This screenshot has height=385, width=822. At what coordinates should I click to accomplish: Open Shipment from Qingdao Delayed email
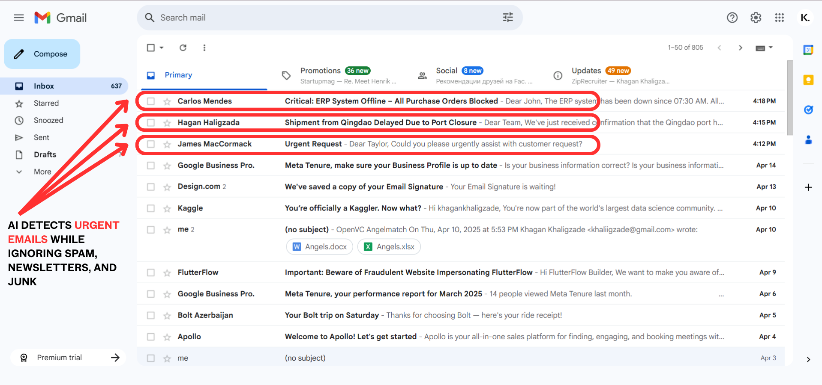click(461, 123)
